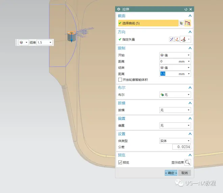Click the inferred vector type icon

(183, 40)
